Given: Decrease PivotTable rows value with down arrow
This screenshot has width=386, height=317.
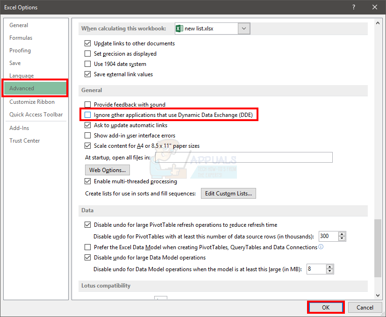Looking at the screenshot, I should (342, 238).
